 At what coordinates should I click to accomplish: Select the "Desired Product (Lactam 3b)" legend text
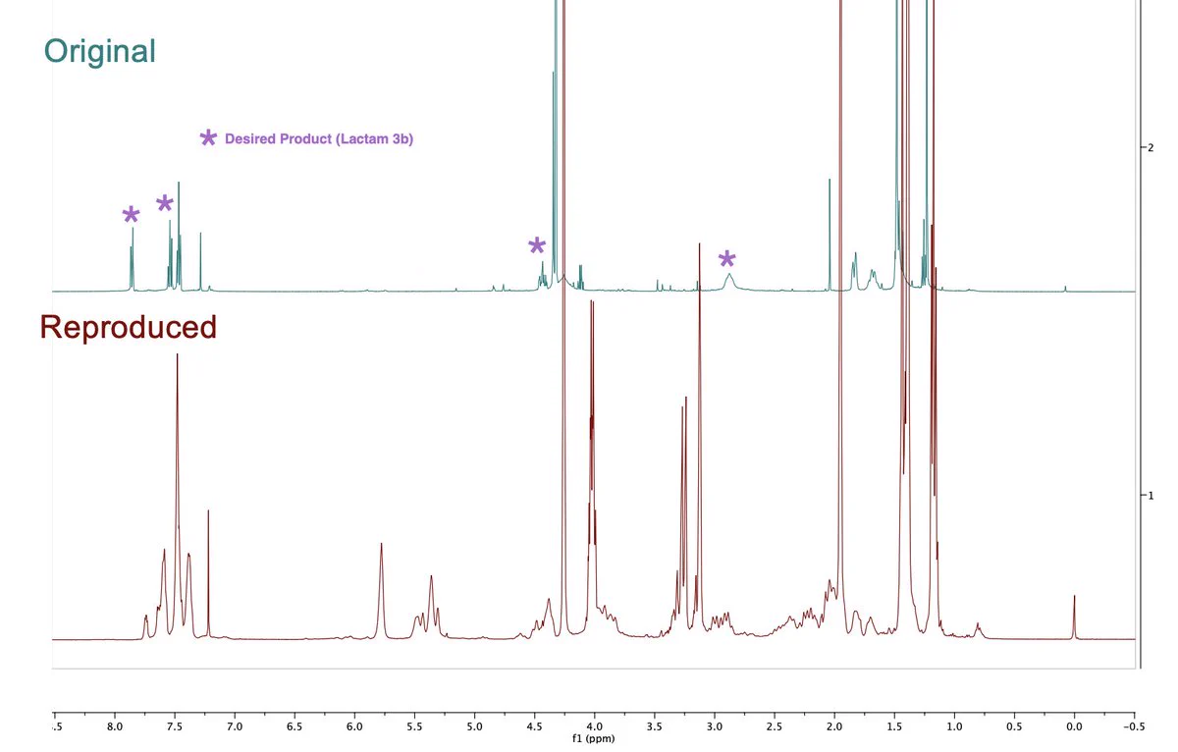[x=319, y=139]
